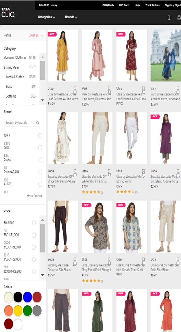
Task: Open Track Orders in top bar
Action: point(152,5)
